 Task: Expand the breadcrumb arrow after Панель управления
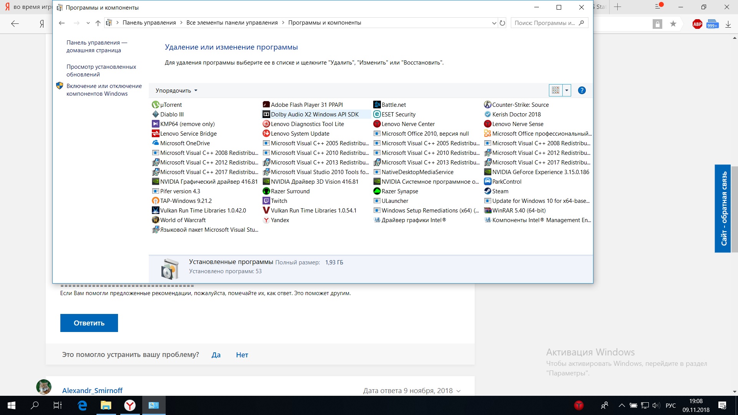tap(181, 23)
